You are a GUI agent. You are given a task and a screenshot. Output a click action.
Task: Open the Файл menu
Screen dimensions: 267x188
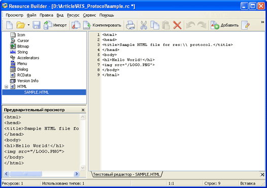click(31, 15)
